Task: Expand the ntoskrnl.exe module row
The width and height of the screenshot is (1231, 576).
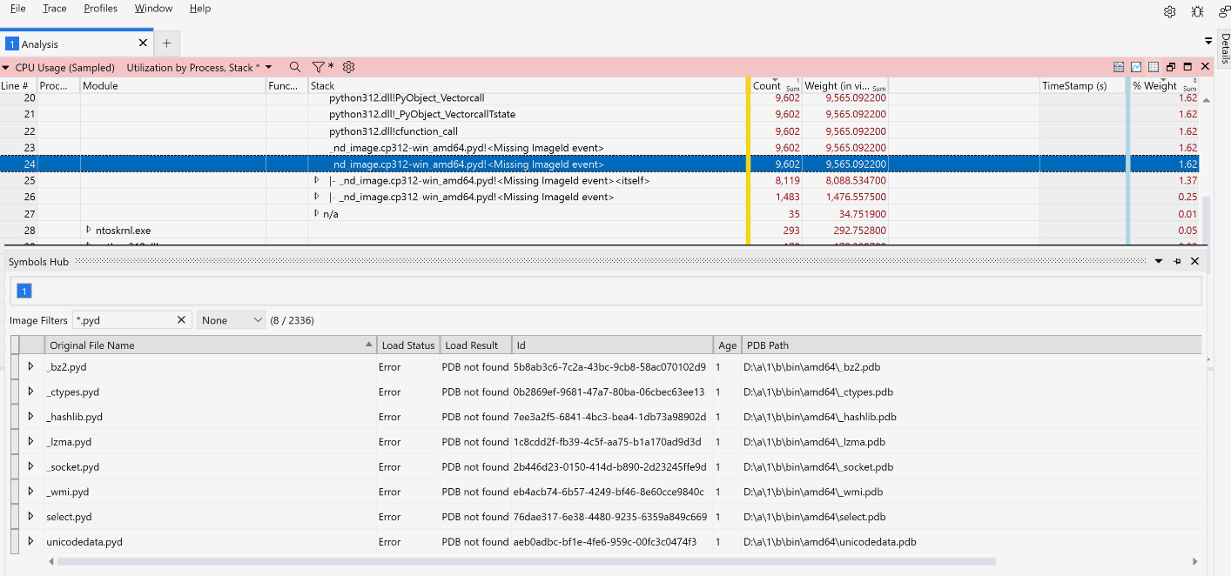Action: [x=89, y=230]
